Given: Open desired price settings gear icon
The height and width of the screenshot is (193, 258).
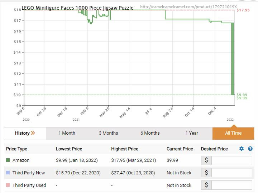Looking at the screenshot, I should coord(242,149).
